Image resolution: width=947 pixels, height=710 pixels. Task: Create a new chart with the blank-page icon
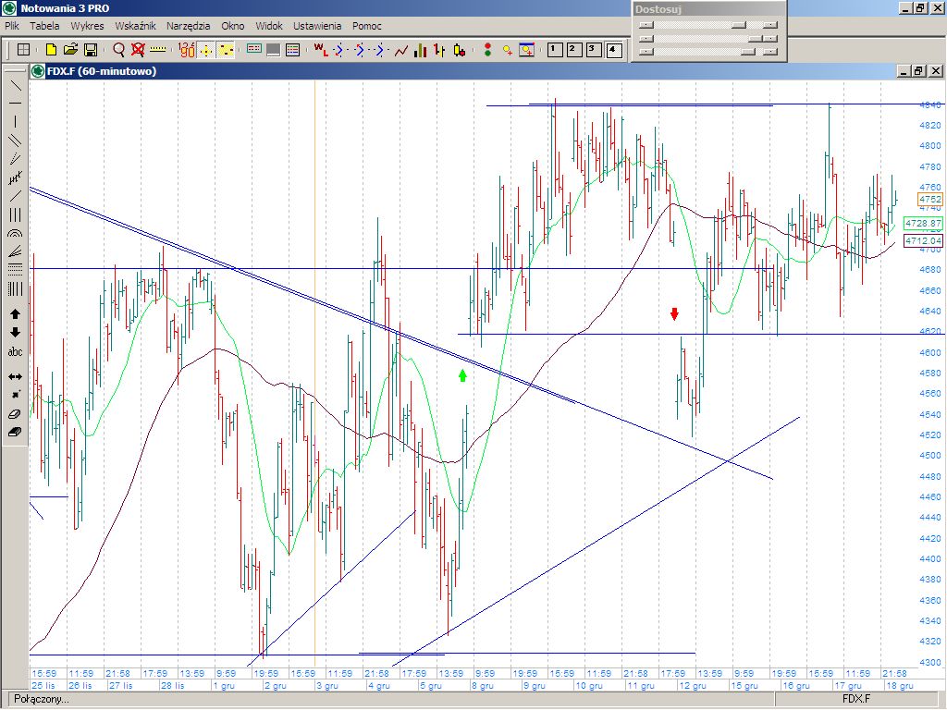pos(52,50)
